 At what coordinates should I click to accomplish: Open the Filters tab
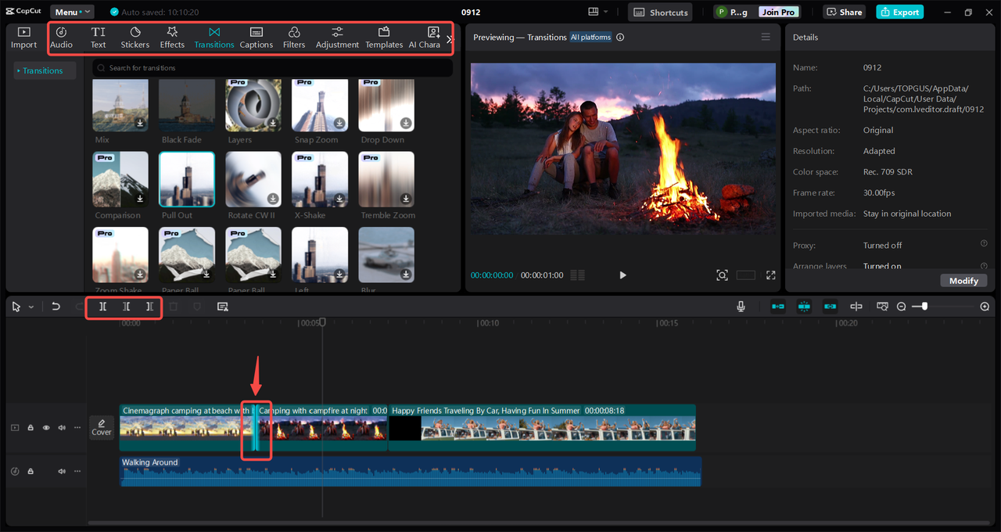(x=294, y=38)
